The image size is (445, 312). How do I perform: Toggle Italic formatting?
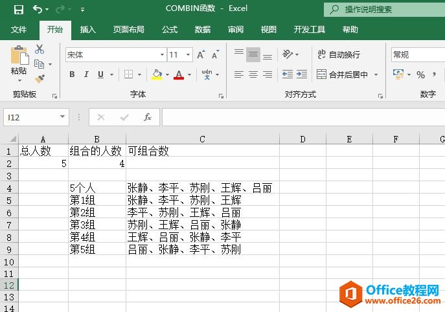pyautogui.click(x=87, y=74)
